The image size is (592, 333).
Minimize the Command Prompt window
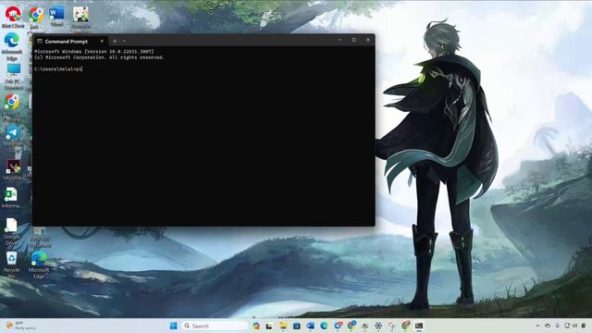tap(339, 40)
